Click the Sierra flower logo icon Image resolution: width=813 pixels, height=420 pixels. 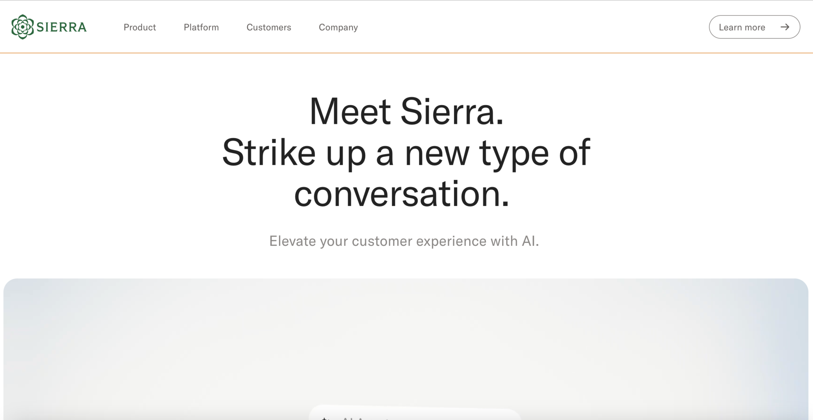click(22, 27)
